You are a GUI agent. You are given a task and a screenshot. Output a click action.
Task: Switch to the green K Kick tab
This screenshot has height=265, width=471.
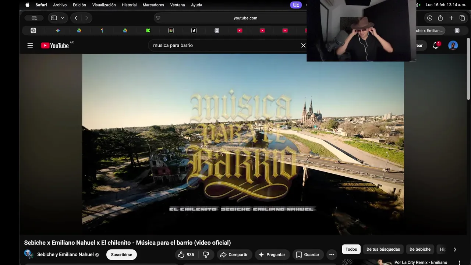148,31
